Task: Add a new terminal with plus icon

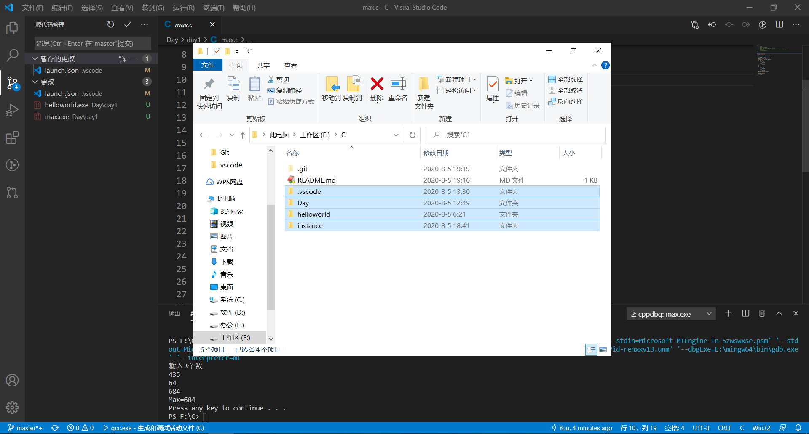Action: tap(728, 313)
